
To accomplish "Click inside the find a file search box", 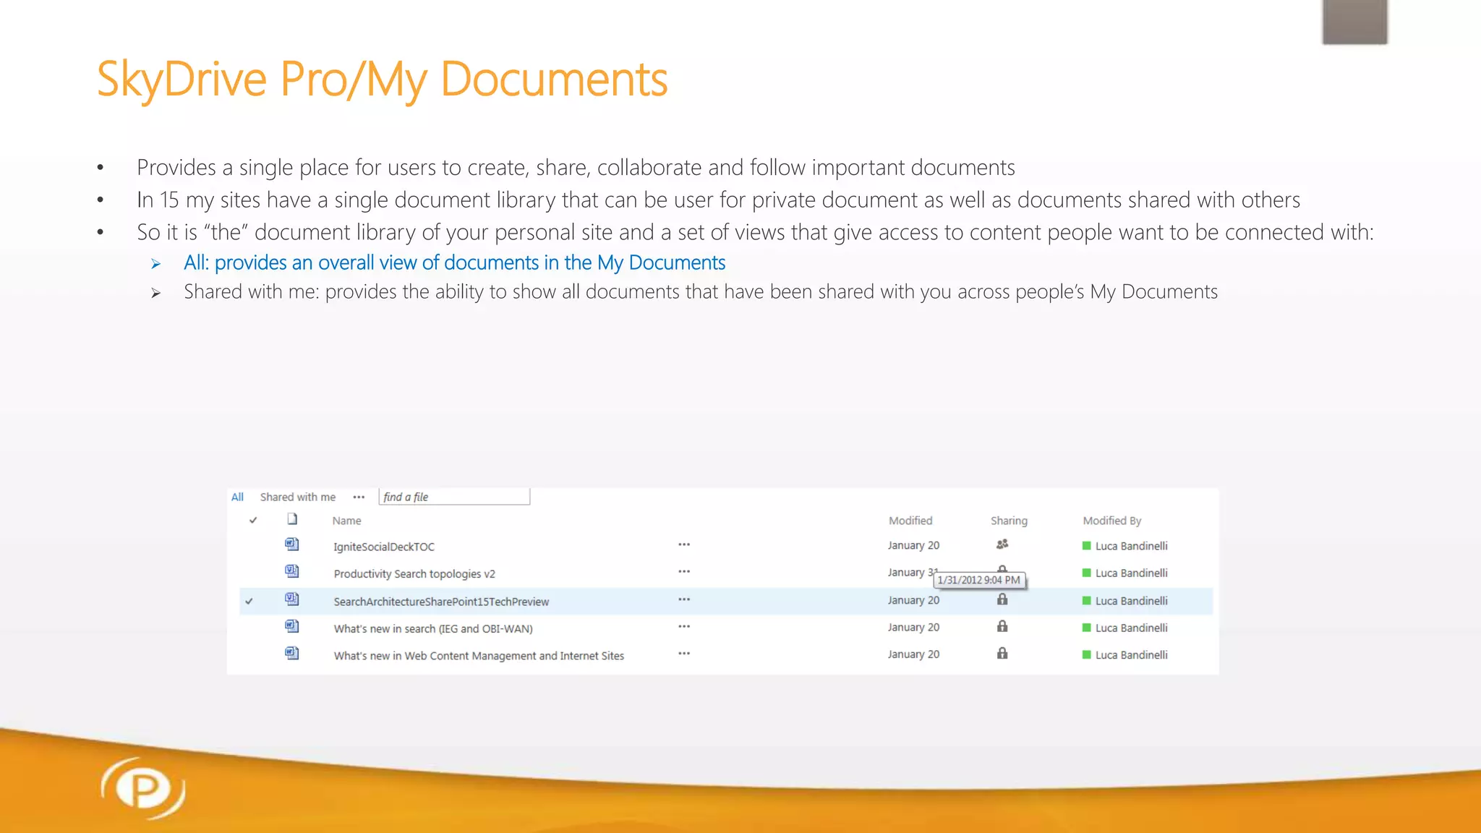I will 454,497.
